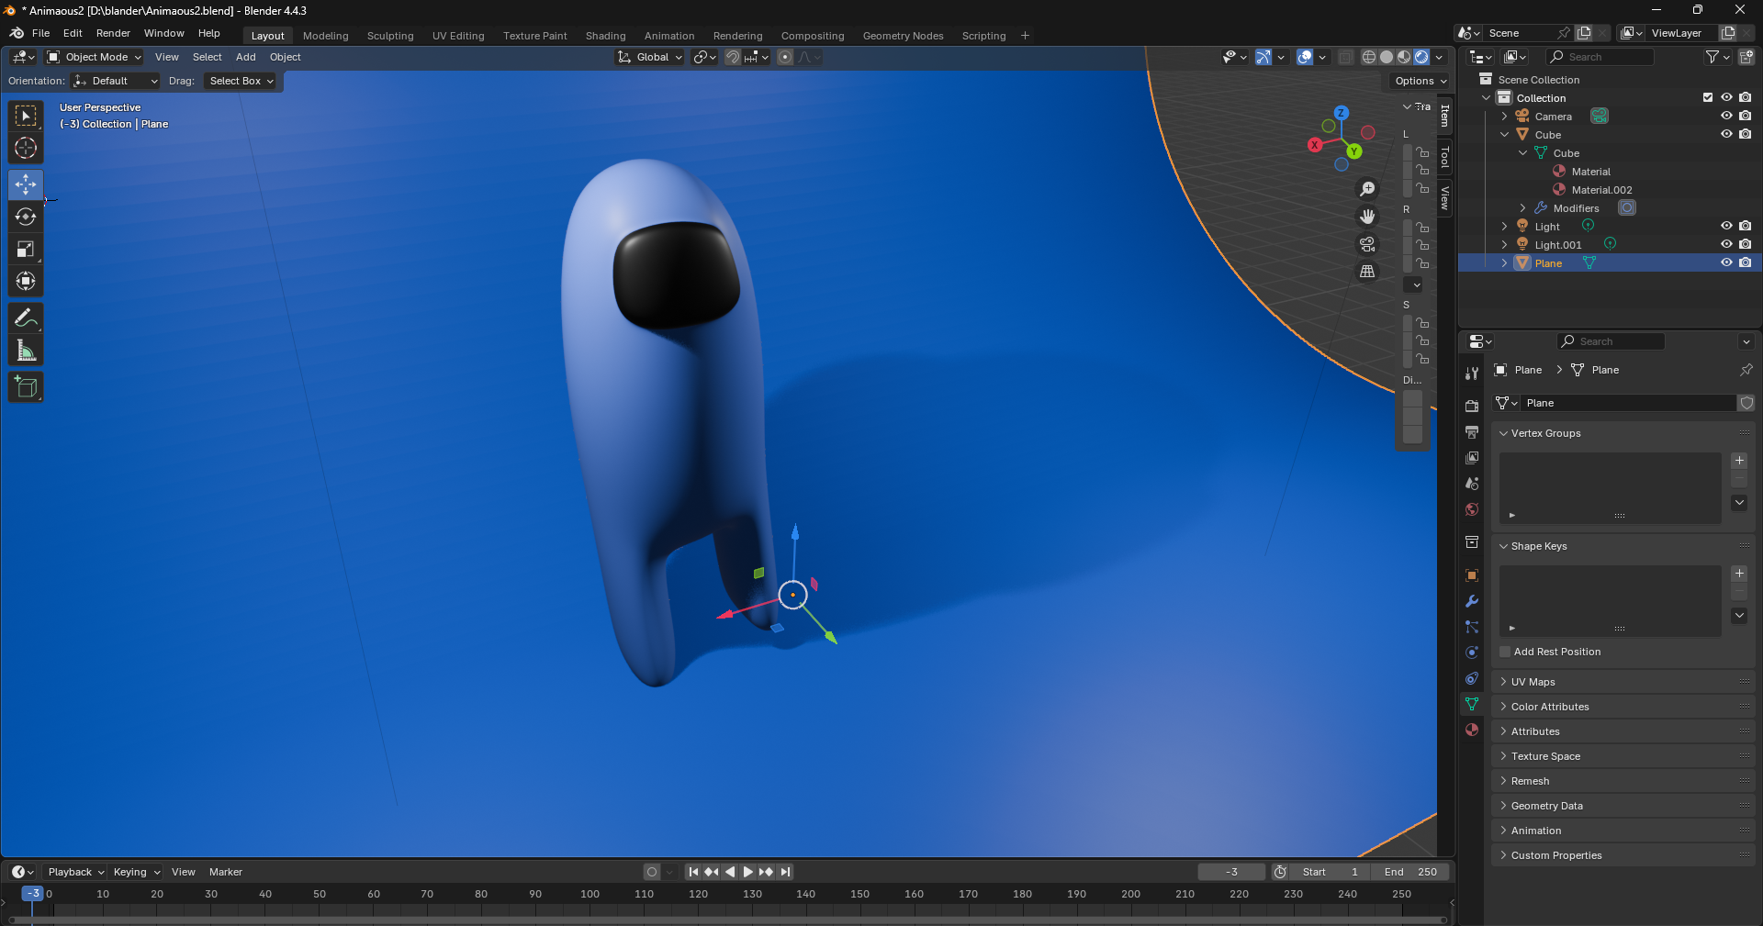Select the Scale tool

point(26,249)
